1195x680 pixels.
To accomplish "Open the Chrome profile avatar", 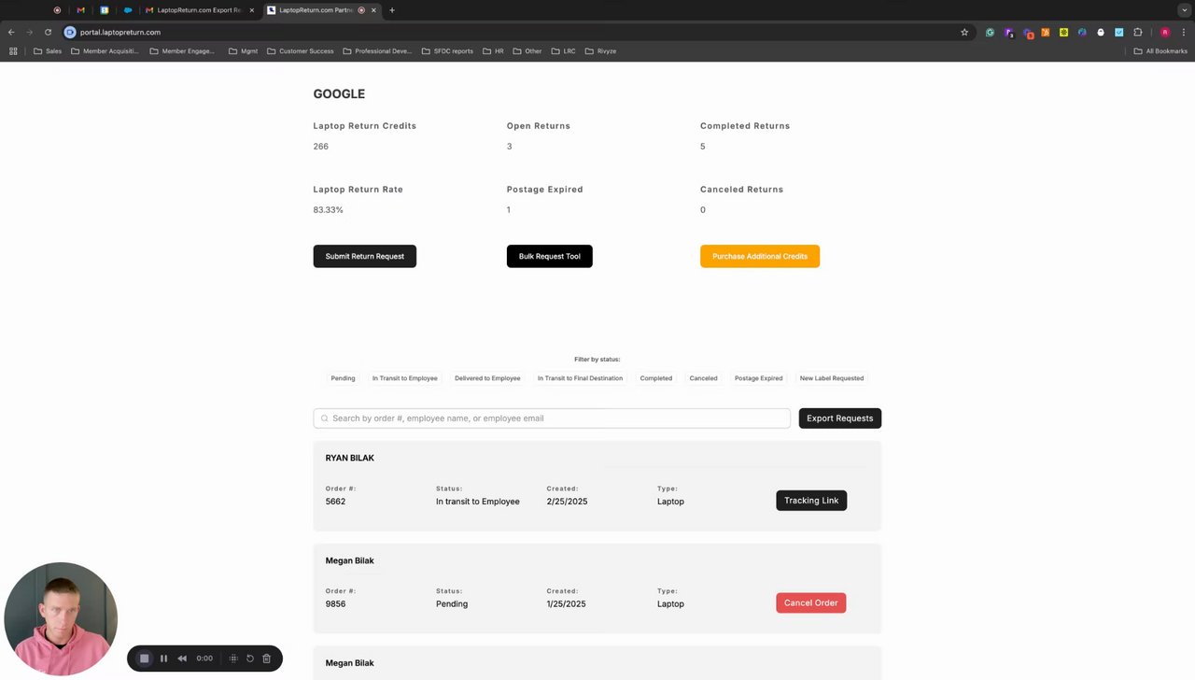I will pyautogui.click(x=1165, y=32).
